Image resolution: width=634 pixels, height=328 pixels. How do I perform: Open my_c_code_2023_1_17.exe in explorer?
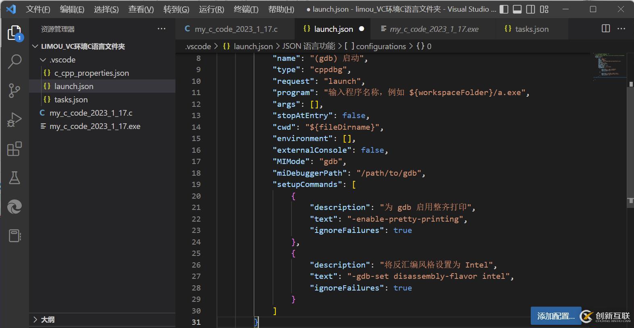[102, 126]
